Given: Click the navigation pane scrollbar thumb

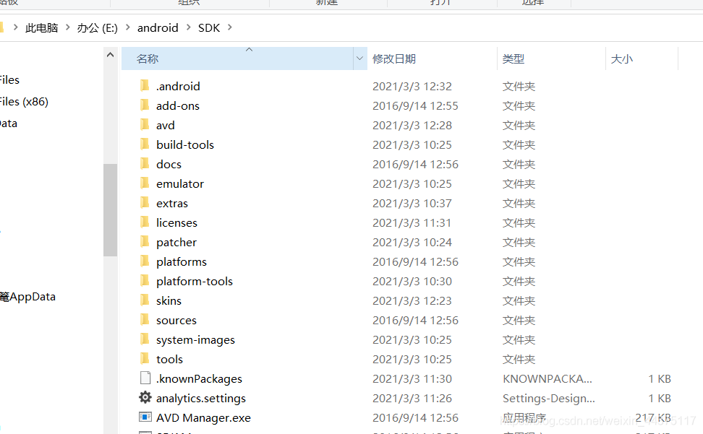Looking at the screenshot, I should [110, 210].
